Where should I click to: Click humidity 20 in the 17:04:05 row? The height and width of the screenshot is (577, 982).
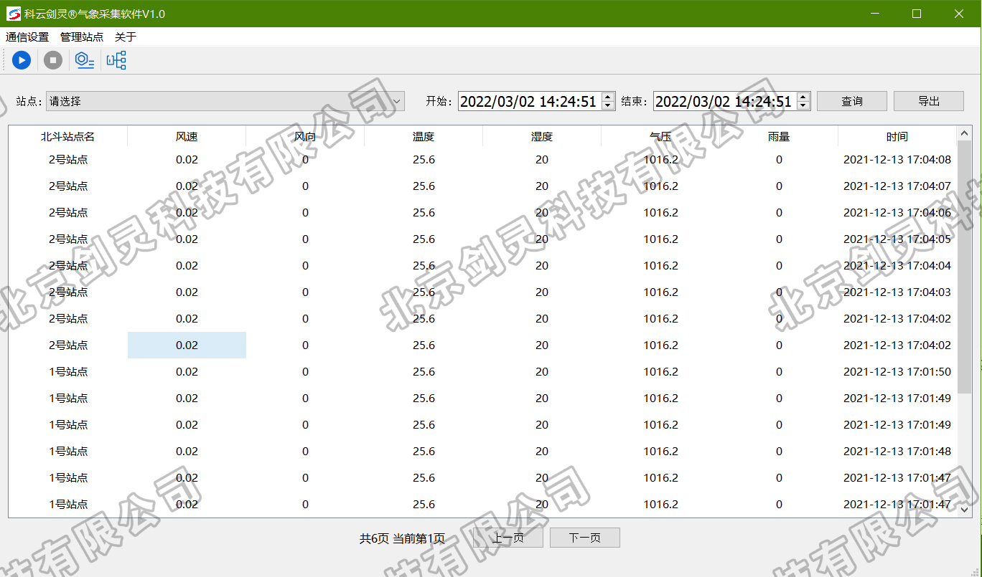[542, 239]
